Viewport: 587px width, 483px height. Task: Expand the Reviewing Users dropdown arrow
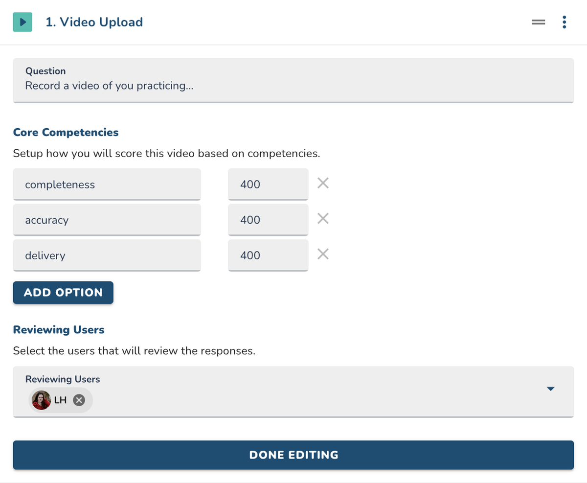(550, 390)
